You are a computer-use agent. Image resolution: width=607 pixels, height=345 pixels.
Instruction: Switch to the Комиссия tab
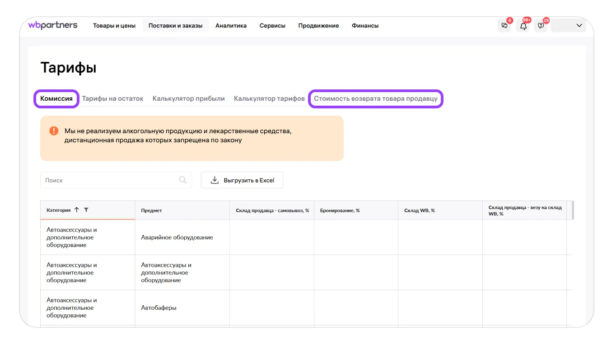tap(56, 98)
